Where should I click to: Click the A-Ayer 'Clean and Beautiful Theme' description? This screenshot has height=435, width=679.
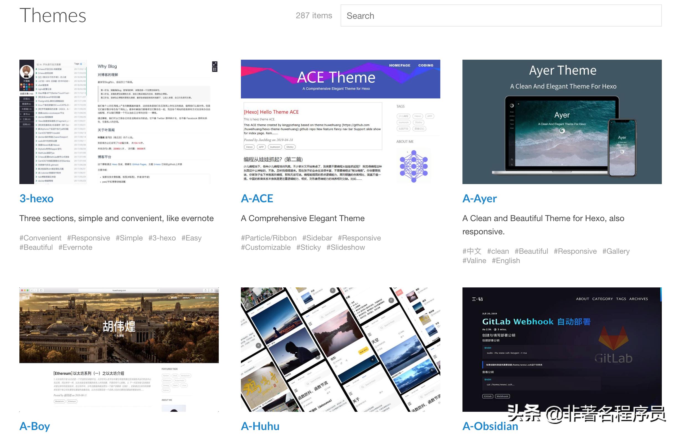point(543,225)
